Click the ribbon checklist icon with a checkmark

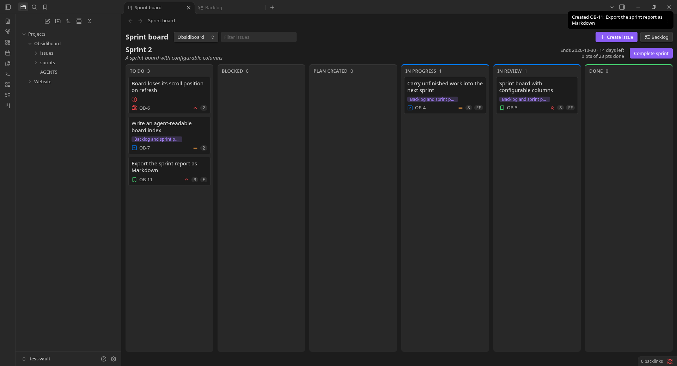click(8, 95)
